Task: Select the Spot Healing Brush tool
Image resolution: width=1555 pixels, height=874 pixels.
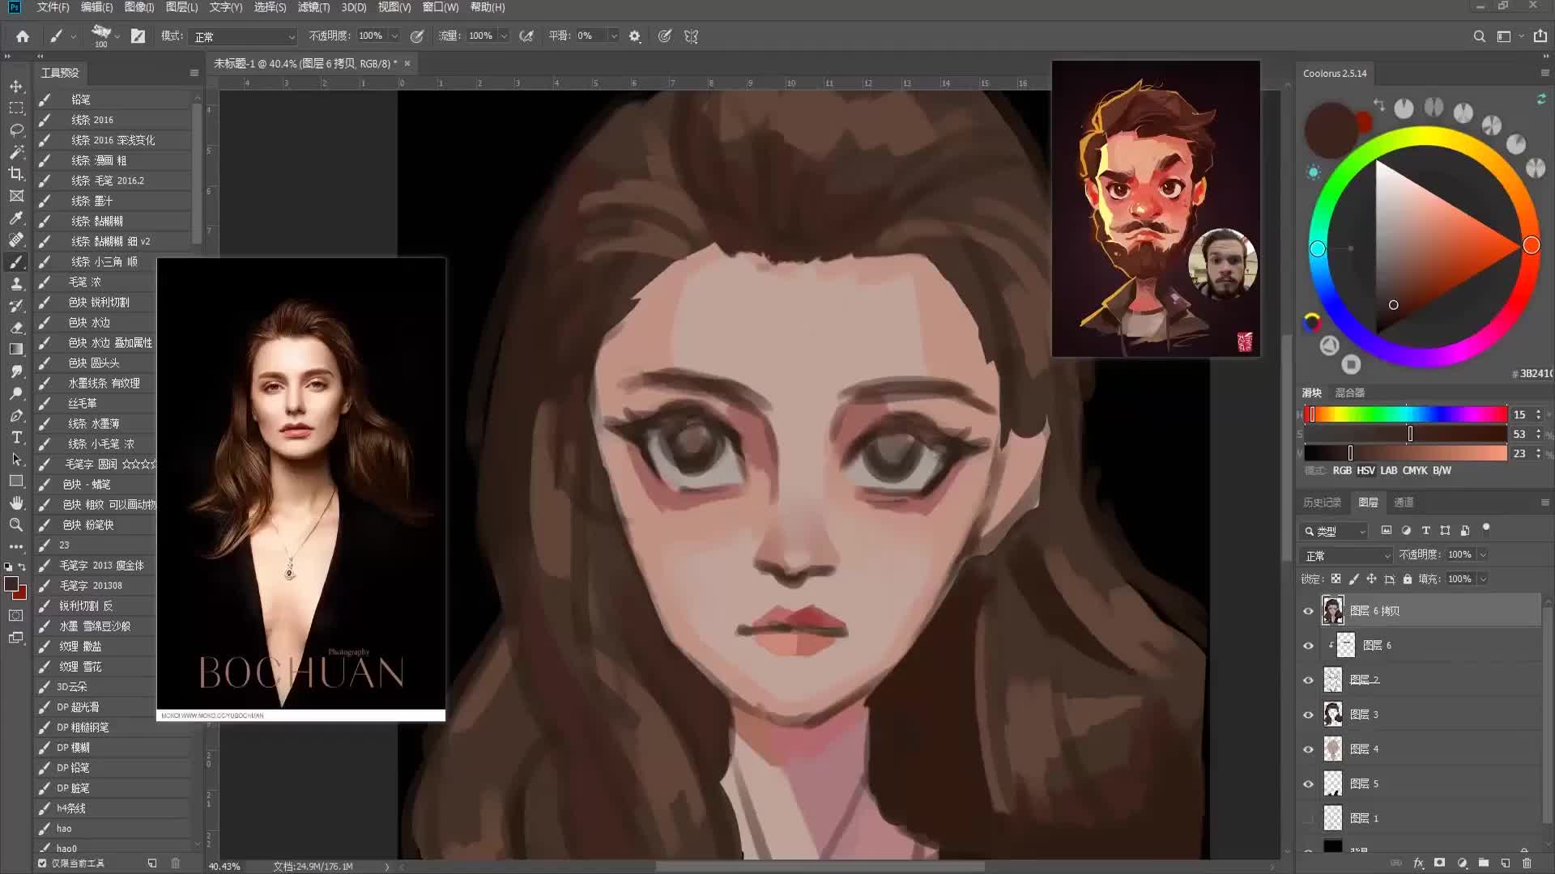Action: pos(16,240)
